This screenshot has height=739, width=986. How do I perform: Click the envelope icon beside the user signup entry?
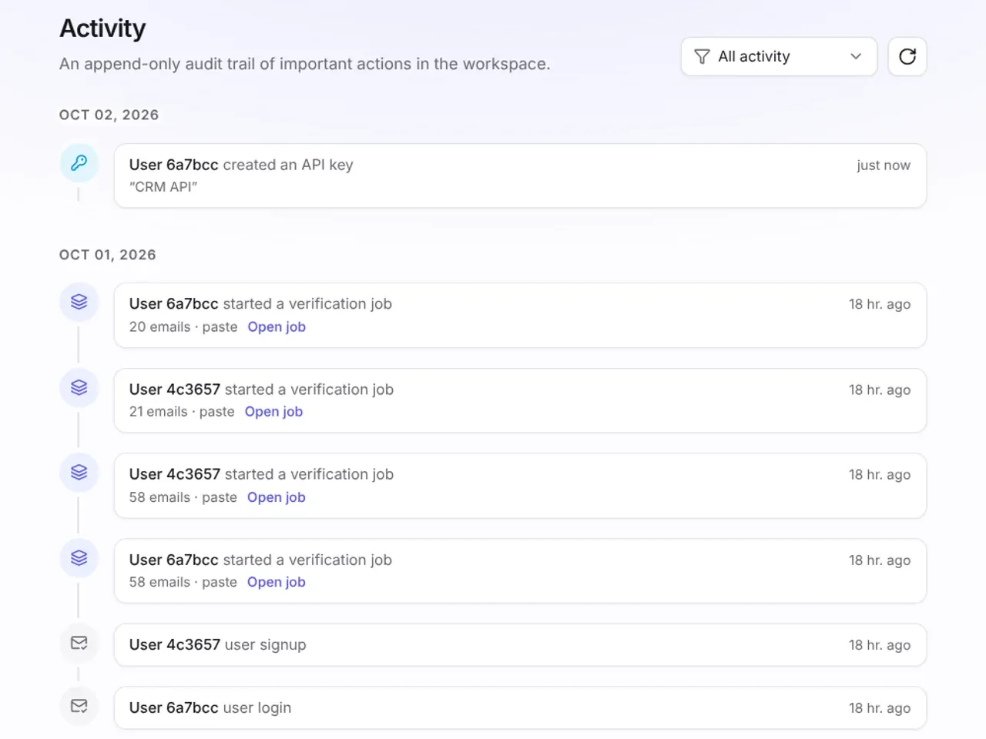coord(79,642)
